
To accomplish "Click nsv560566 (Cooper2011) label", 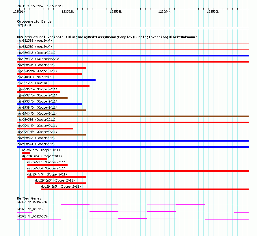I will pos(36,120).
